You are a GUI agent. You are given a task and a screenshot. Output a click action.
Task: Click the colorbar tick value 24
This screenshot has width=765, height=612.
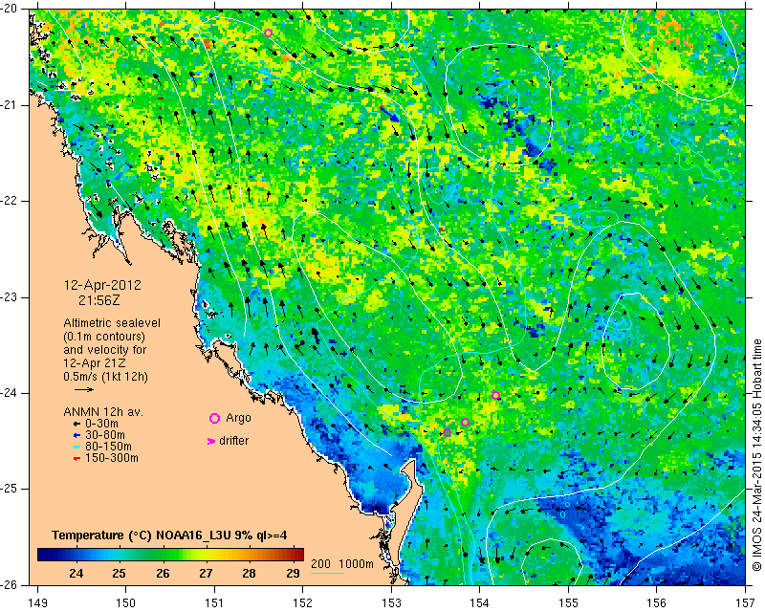76,573
